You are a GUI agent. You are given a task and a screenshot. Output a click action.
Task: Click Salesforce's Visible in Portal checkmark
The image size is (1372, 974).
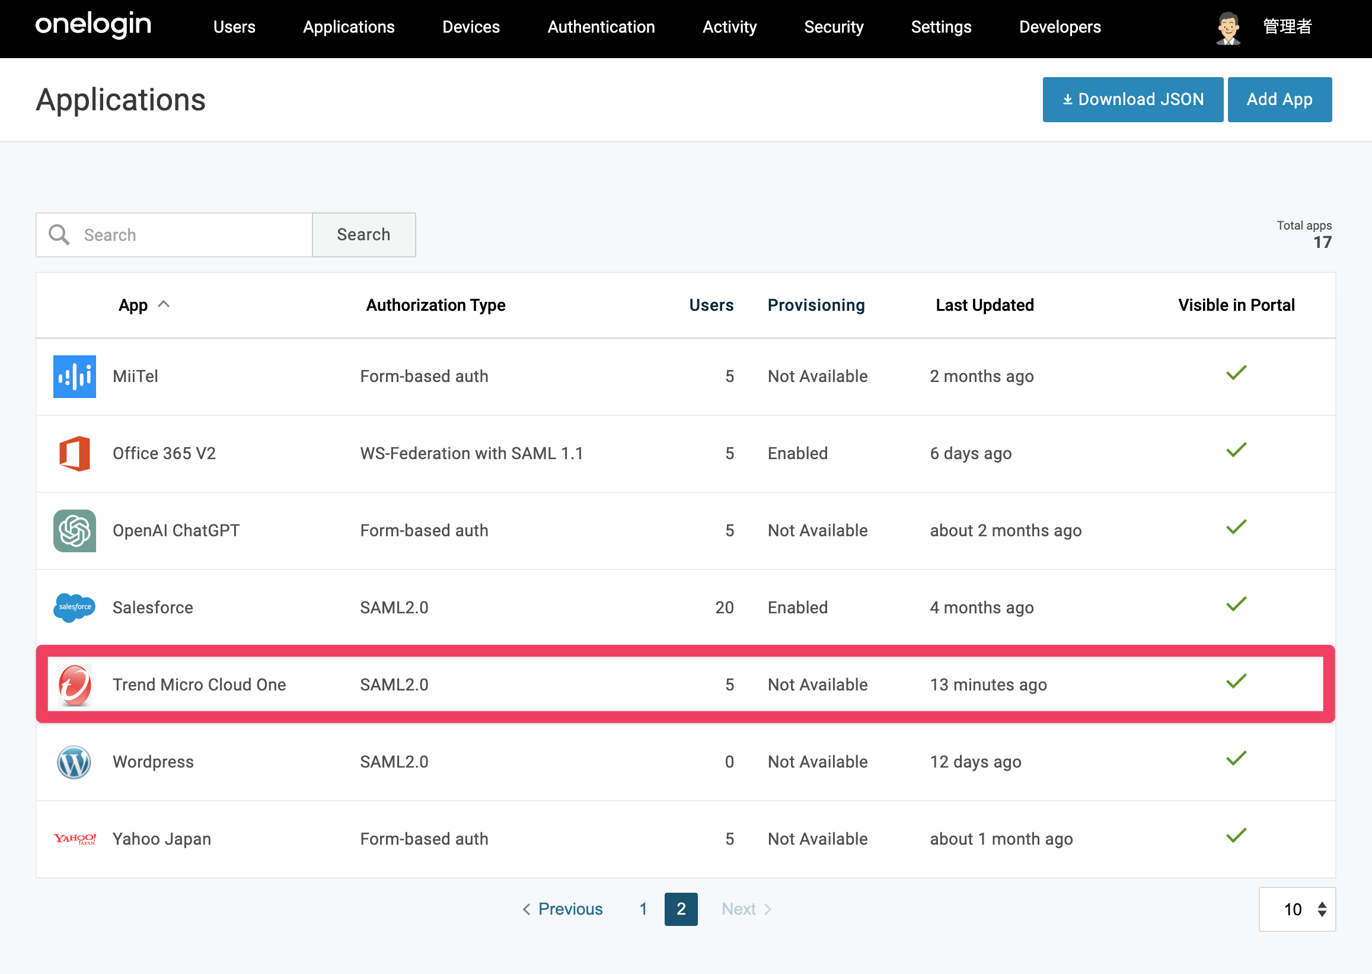click(1236, 604)
